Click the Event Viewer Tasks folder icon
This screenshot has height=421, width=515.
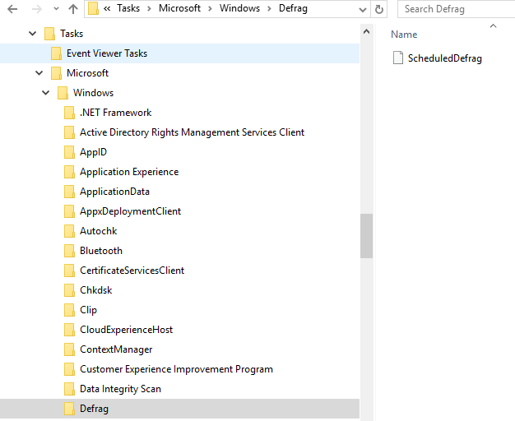tap(56, 53)
